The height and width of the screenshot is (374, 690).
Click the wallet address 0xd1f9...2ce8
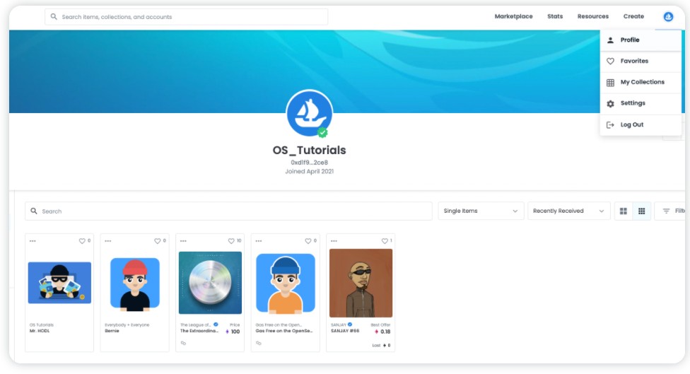310,163
